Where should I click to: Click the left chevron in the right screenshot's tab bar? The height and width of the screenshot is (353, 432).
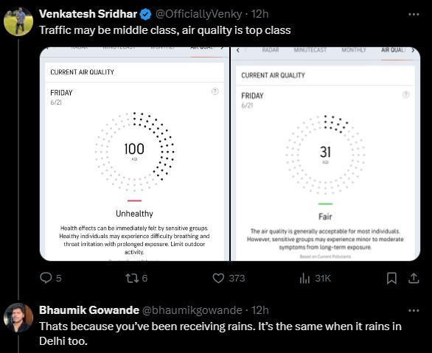238,50
